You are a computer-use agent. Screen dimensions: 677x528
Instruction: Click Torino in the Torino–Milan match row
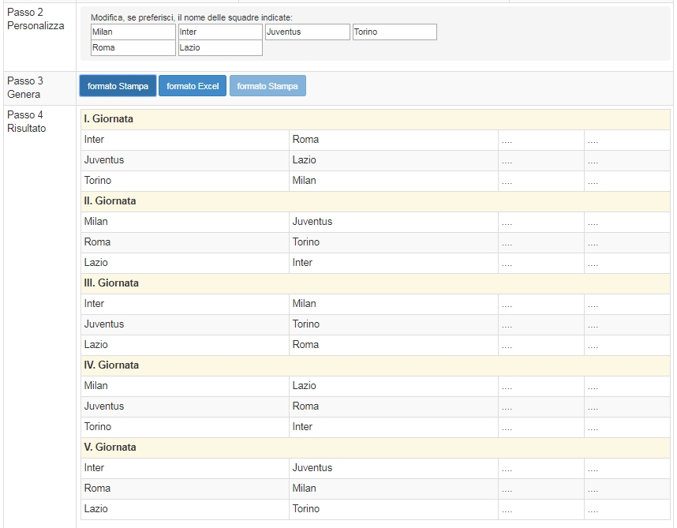coord(98,181)
